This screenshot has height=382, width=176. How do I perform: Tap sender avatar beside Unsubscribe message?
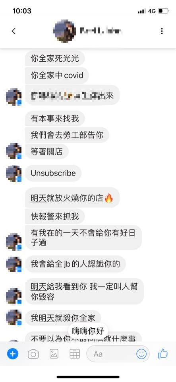(x=14, y=173)
